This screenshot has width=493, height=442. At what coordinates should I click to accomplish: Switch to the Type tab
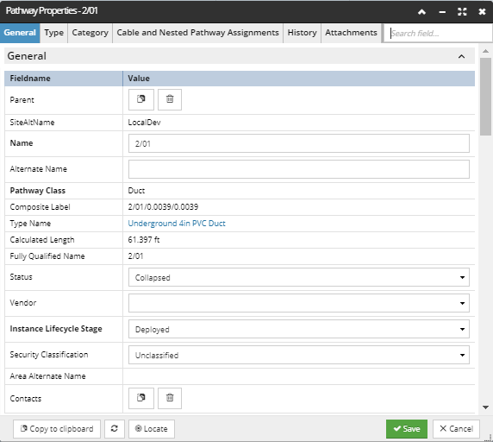tap(53, 33)
